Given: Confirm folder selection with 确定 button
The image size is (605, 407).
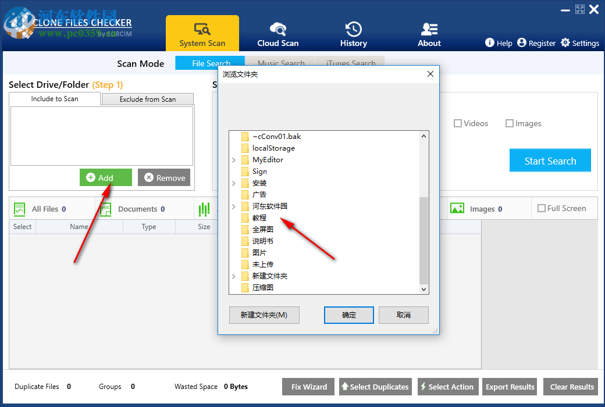Looking at the screenshot, I should 348,315.
